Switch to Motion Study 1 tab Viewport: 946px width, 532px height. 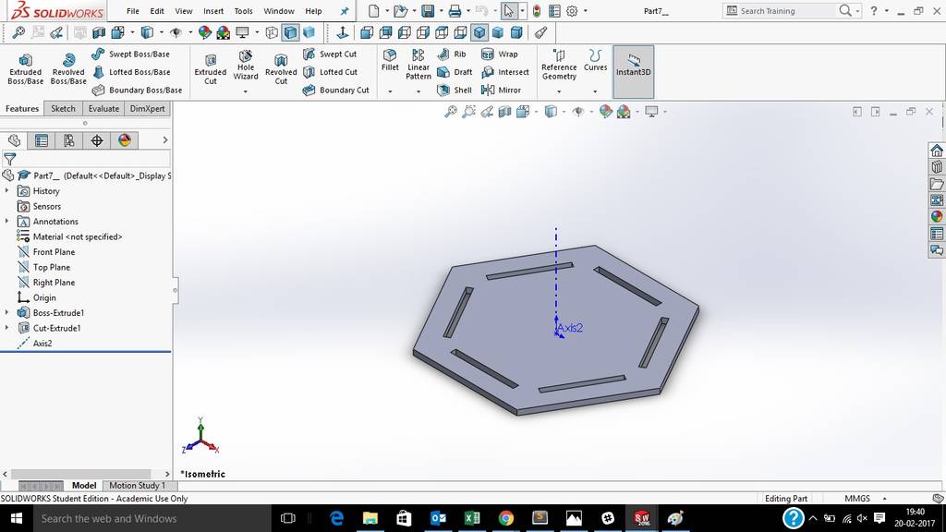tap(137, 485)
